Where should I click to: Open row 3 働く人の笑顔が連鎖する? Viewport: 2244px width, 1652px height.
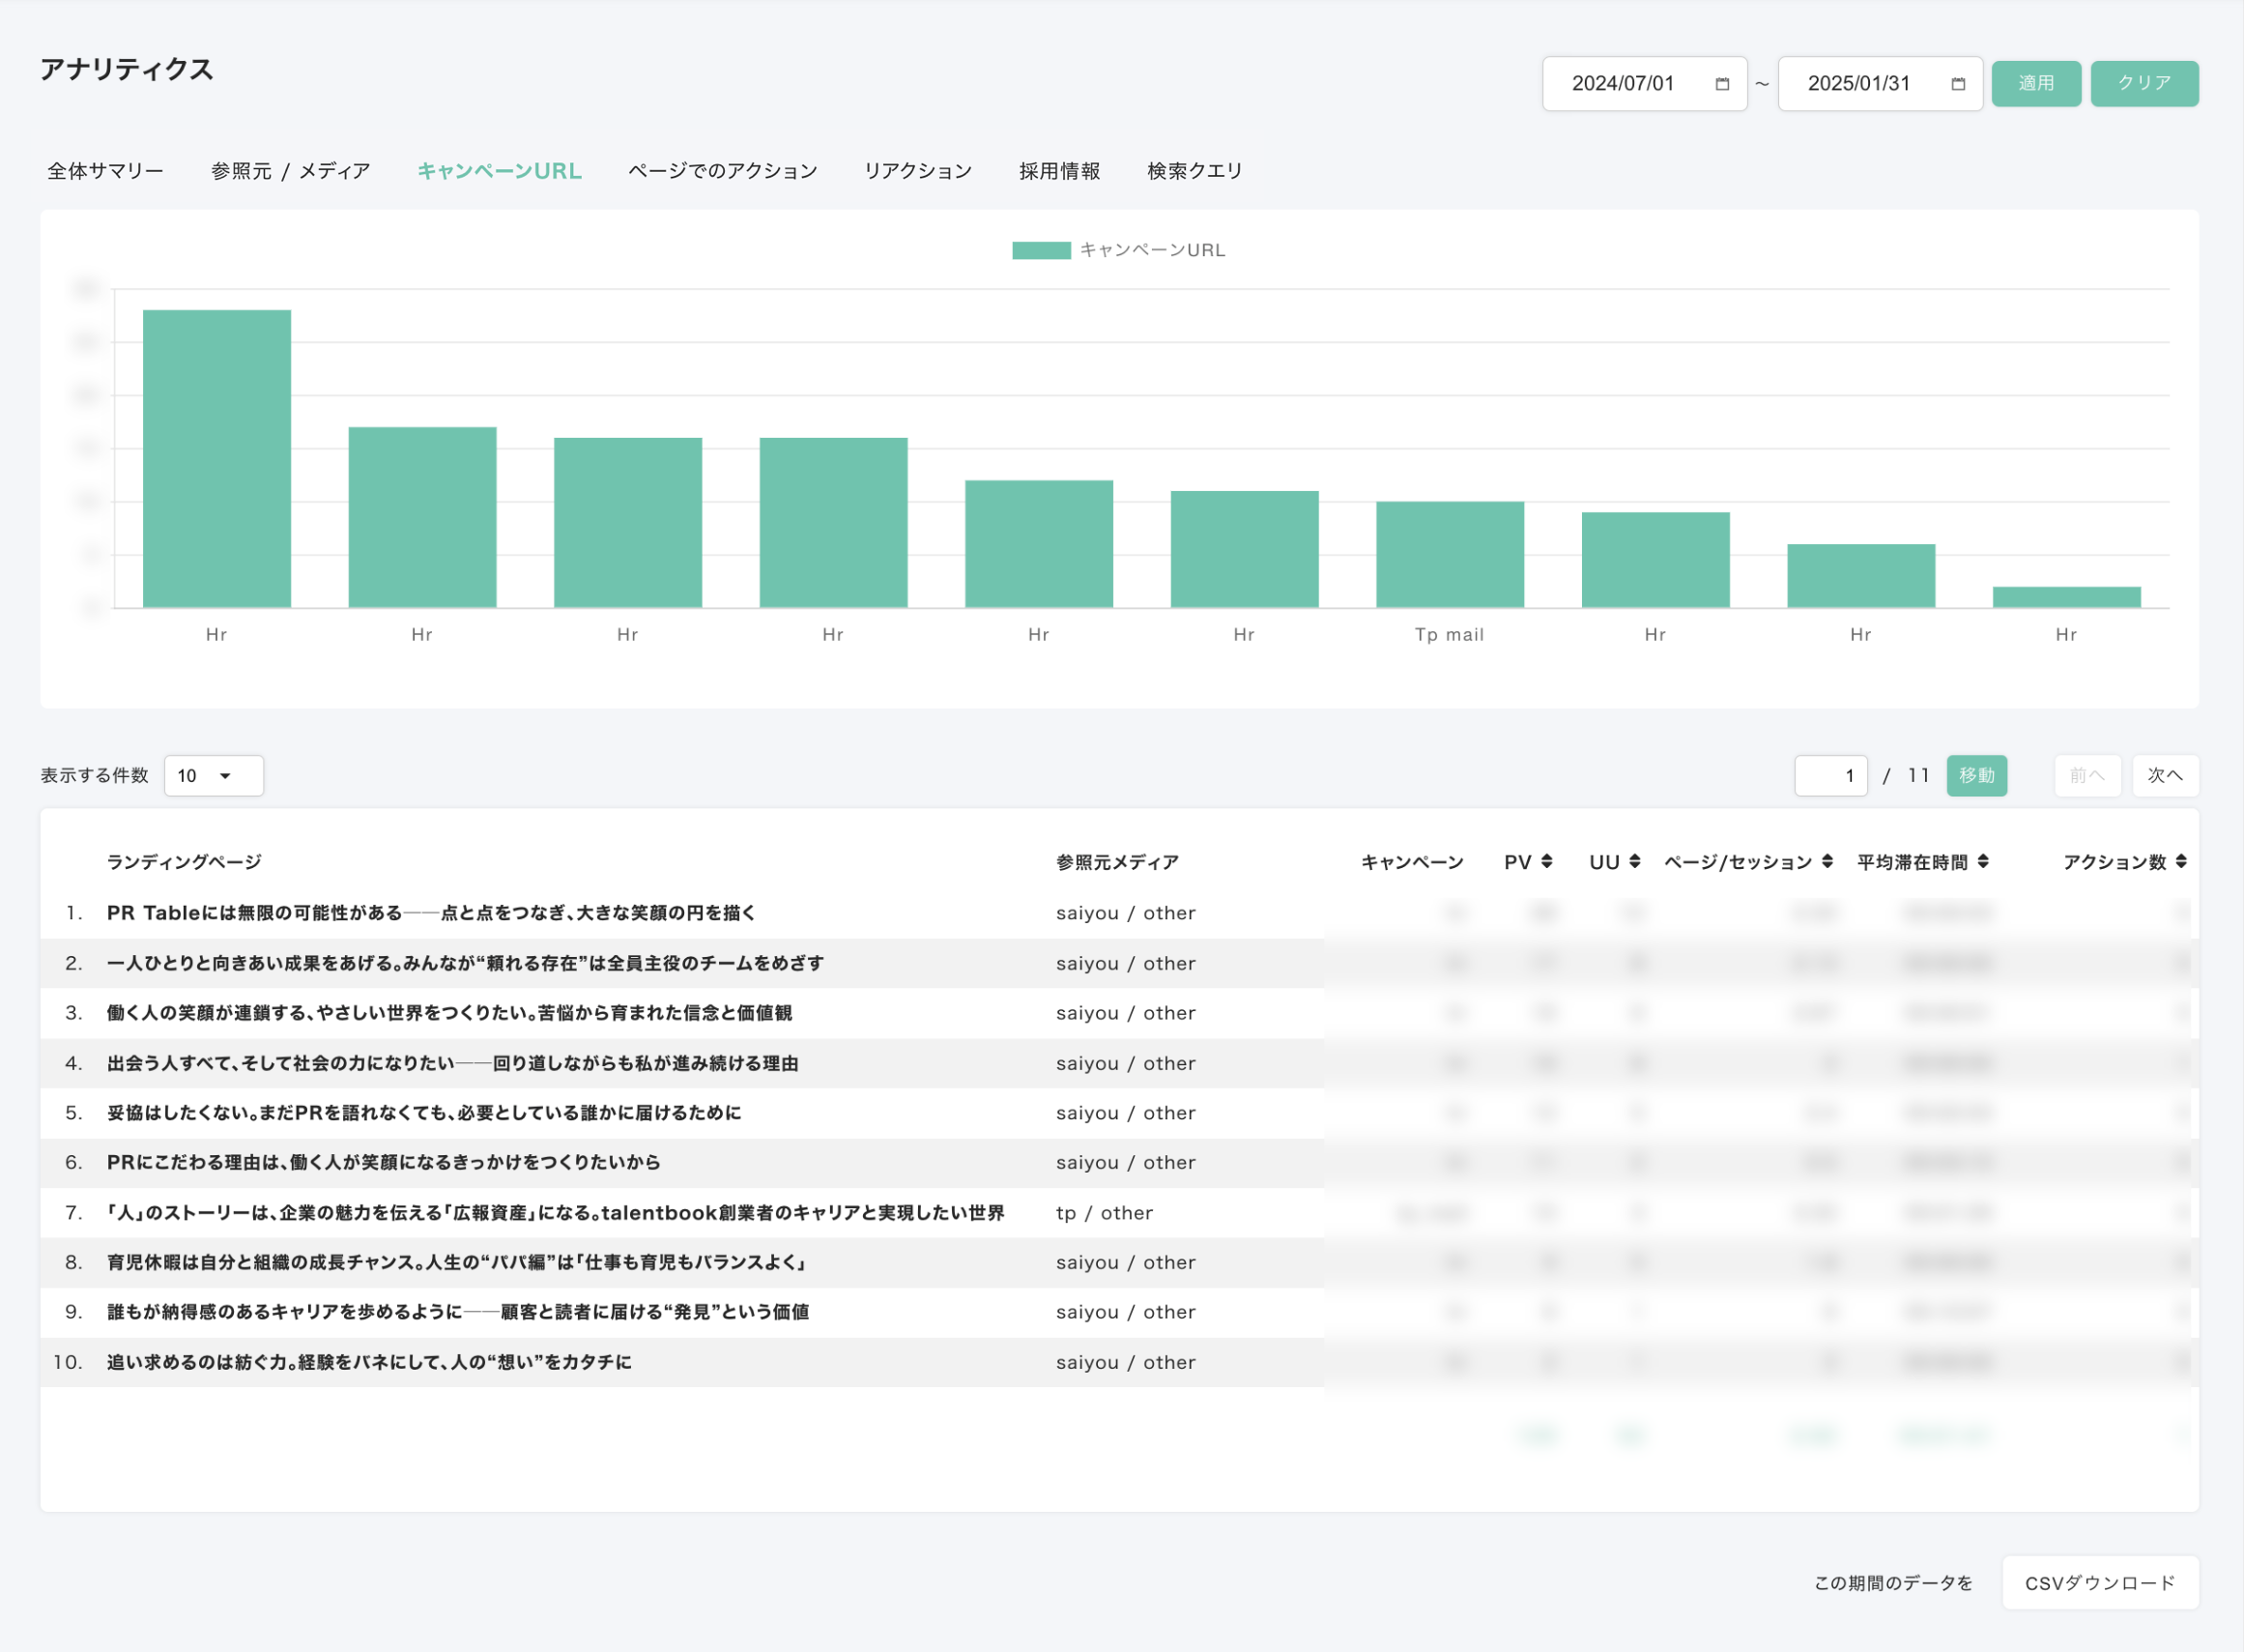(448, 1013)
